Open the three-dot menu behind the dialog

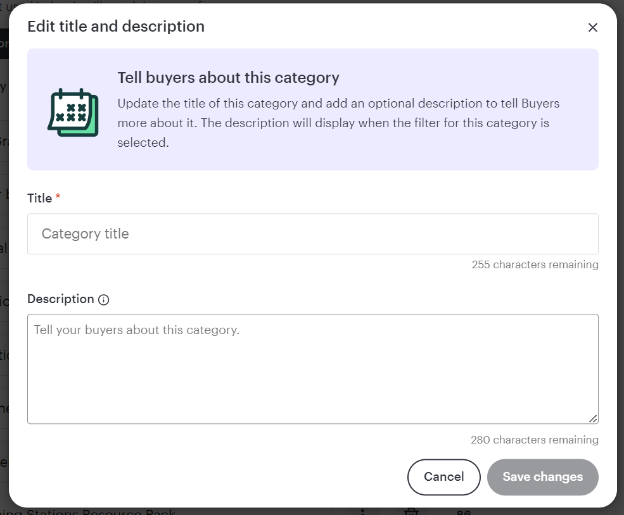[x=362, y=511]
